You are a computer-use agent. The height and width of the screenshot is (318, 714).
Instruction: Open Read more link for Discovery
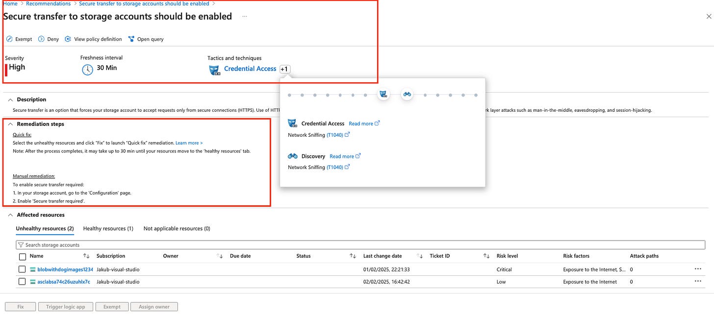(345, 156)
